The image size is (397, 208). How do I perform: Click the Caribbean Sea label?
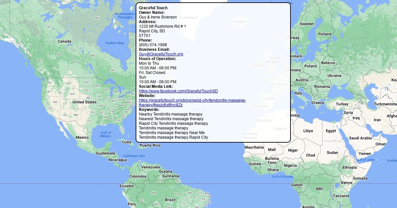pos(134,156)
